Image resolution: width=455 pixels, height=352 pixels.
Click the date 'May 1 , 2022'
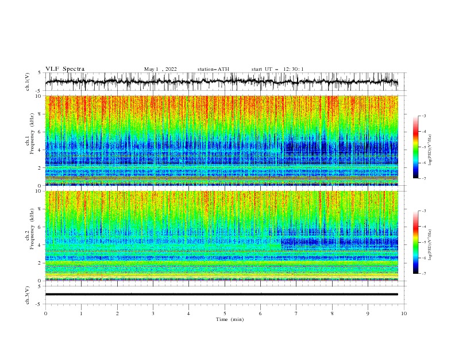click(x=160, y=69)
